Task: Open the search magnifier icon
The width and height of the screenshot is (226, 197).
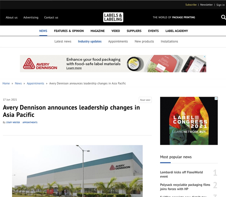Action: tap(223, 17)
